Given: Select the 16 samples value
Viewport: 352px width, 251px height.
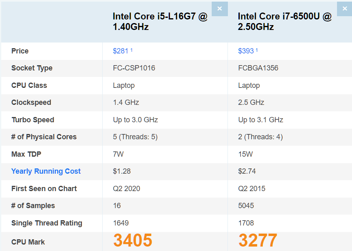Looking at the screenshot, I should click(x=117, y=206).
